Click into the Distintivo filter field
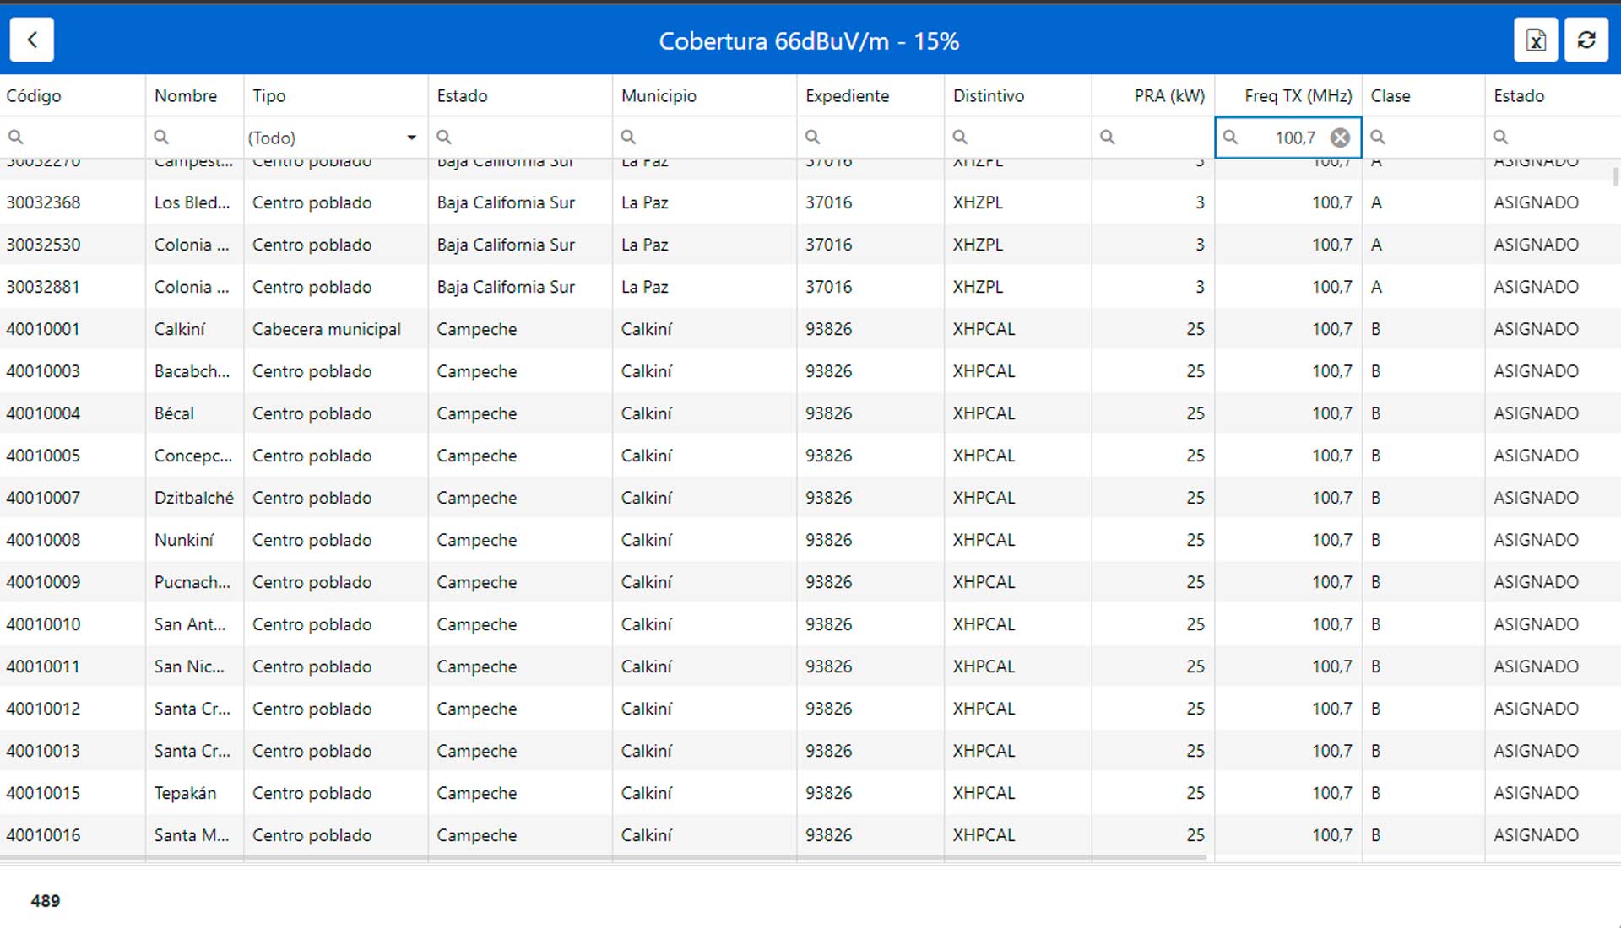This screenshot has height=928, width=1621. (1017, 138)
